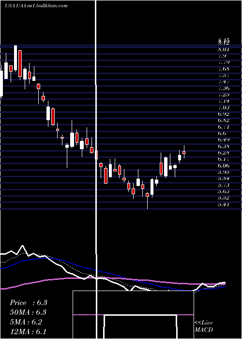
Task: Click the 5.73 price axis label
Action: click(x=224, y=185)
